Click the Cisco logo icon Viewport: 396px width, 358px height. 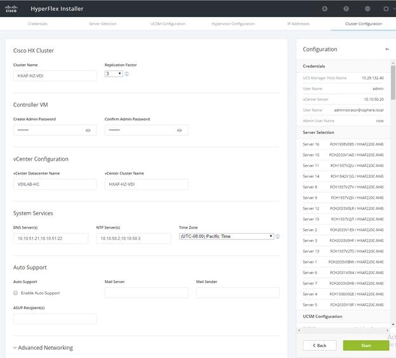click(11, 9)
